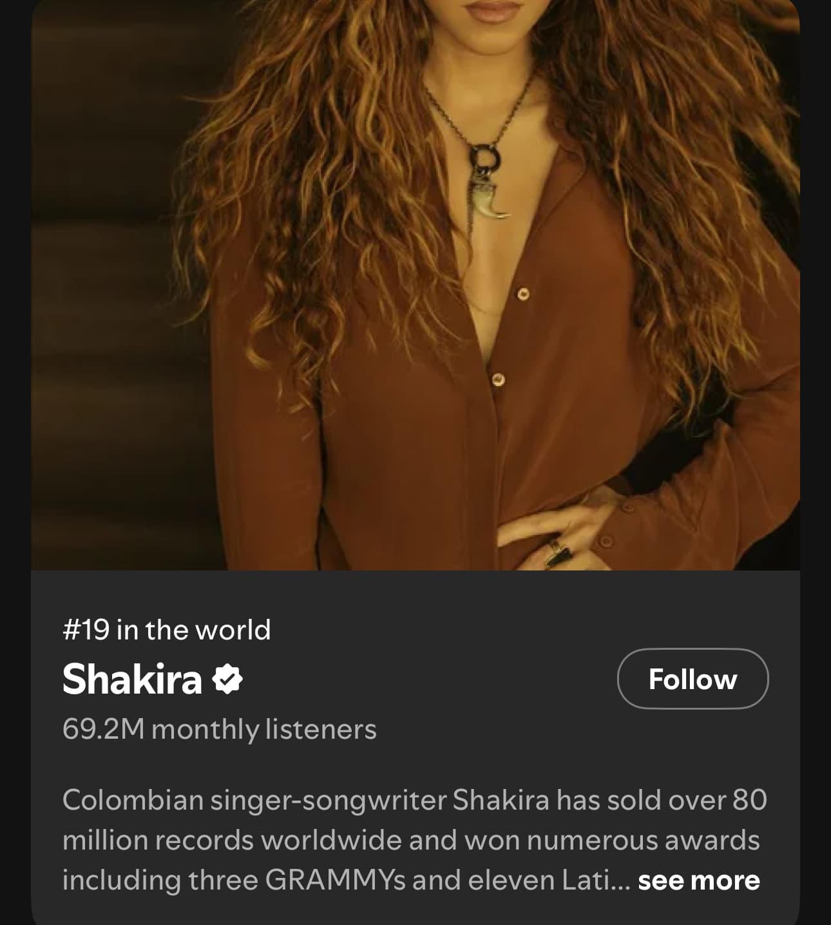
Task: Expand the bio with see more
Action: click(x=699, y=881)
